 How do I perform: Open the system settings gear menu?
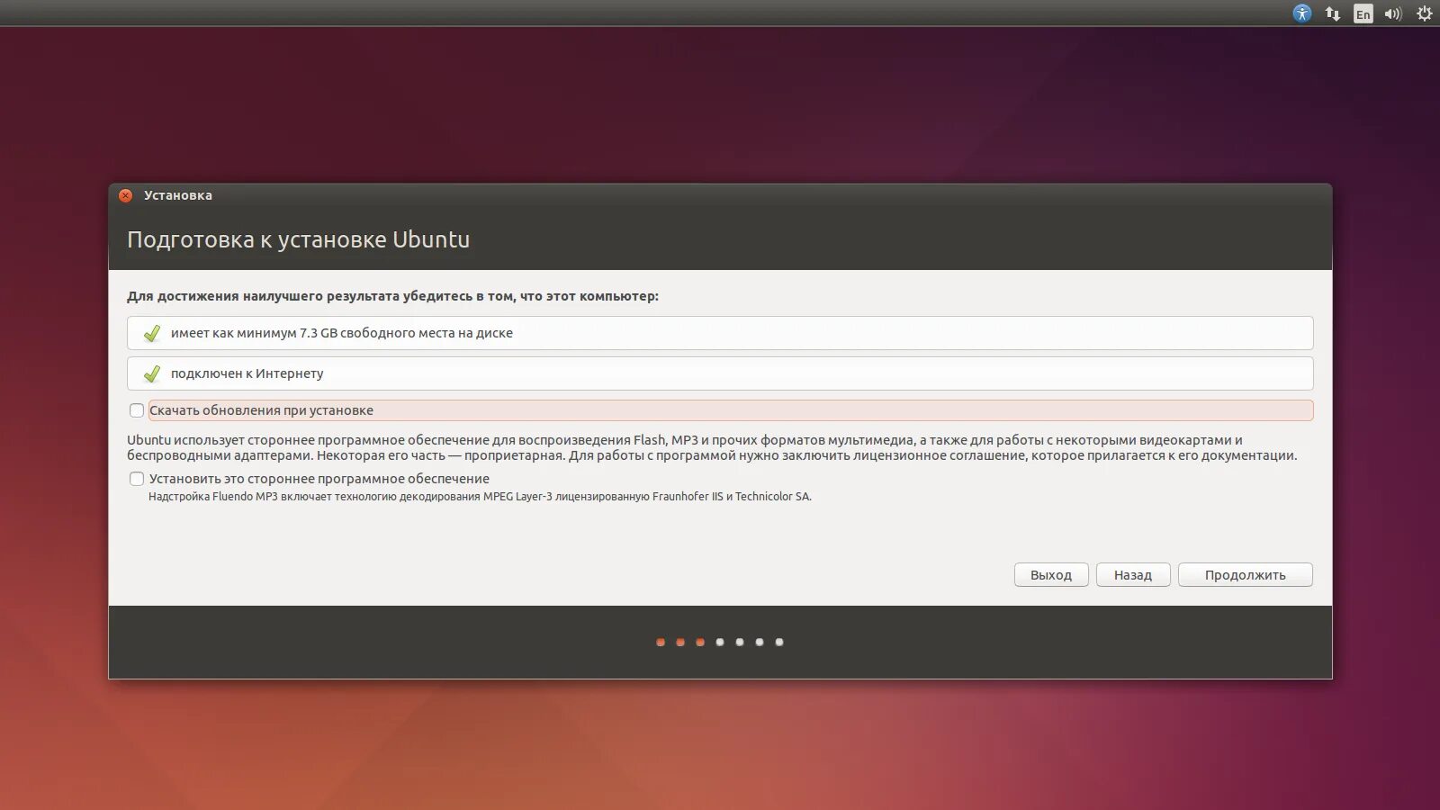[x=1424, y=13]
